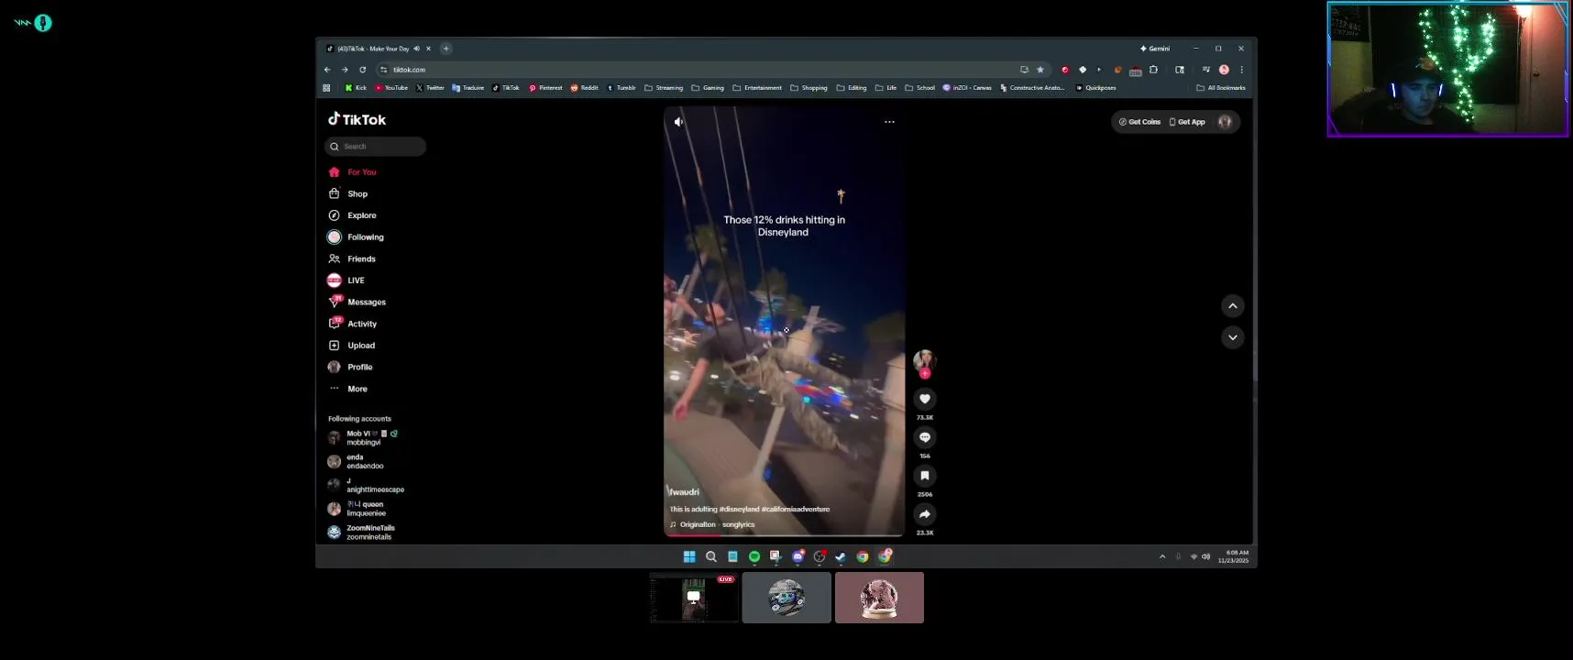Viewport: 1573px width, 660px height.
Task: Expand the Entertainment bookmarks folder
Action: [757, 88]
